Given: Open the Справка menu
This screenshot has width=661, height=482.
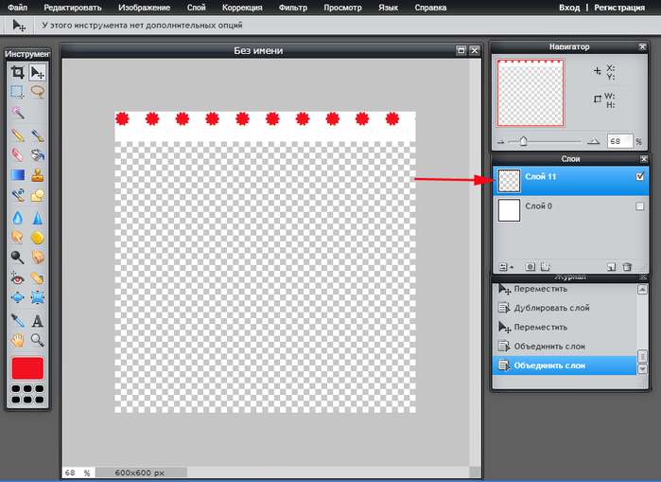Looking at the screenshot, I should pyautogui.click(x=430, y=8).
